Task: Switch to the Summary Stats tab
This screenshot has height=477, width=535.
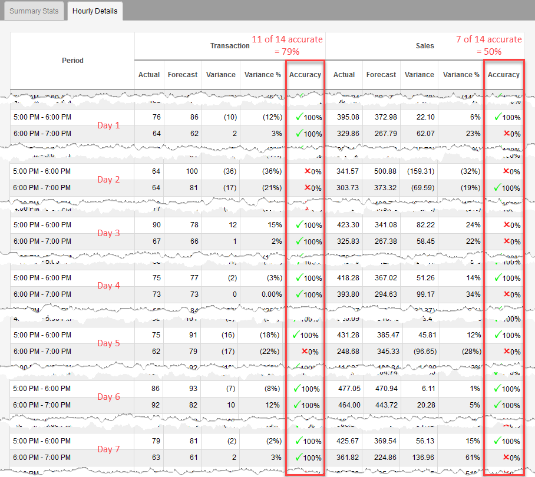Action: click(x=34, y=11)
